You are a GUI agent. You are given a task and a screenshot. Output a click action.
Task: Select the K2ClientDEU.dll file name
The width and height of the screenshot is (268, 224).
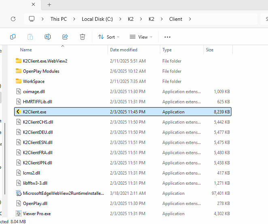pyautogui.click(x=38, y=132)
